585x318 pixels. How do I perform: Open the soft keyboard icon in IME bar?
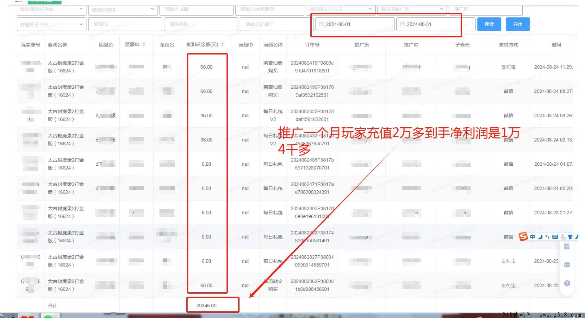555,237
